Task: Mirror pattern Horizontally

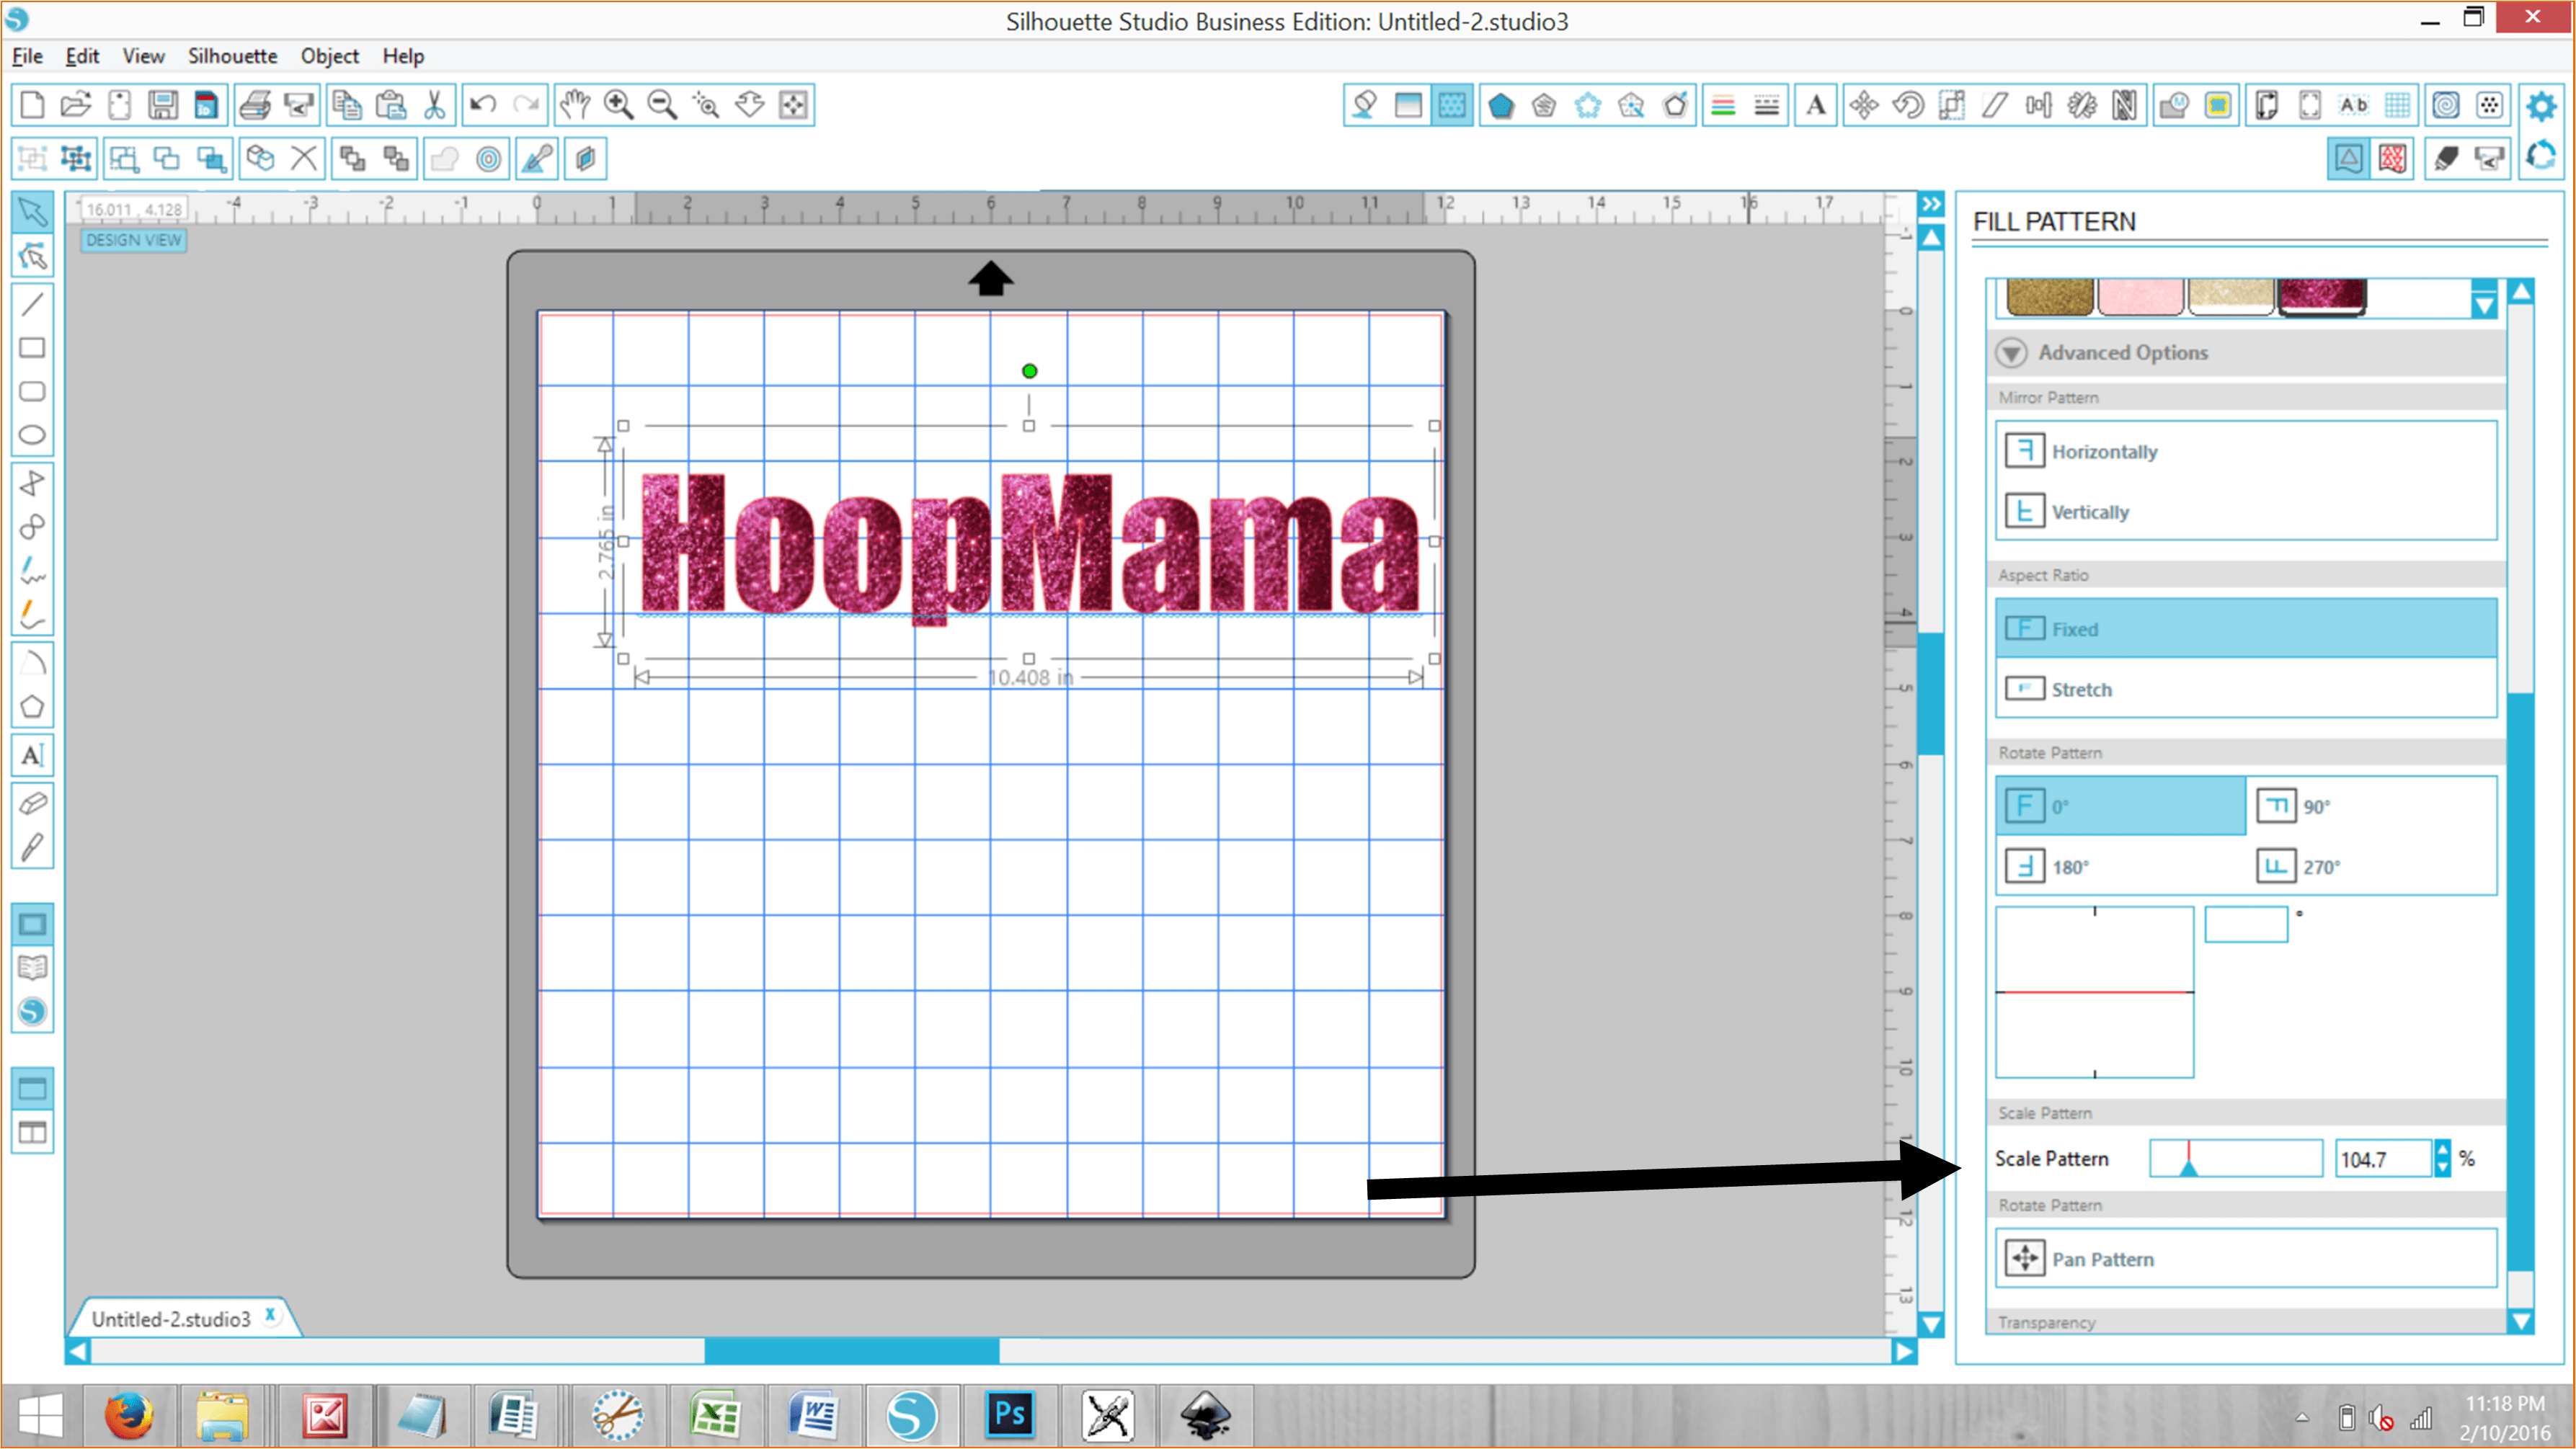Action: pos(2245,451)
